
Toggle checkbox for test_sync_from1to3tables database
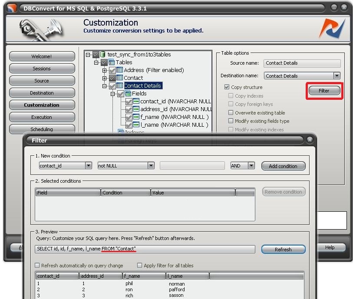96,54
